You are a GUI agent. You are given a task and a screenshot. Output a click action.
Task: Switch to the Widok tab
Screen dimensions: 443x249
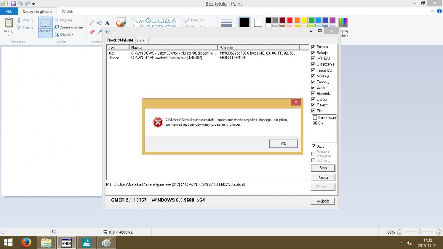(67, 11)
